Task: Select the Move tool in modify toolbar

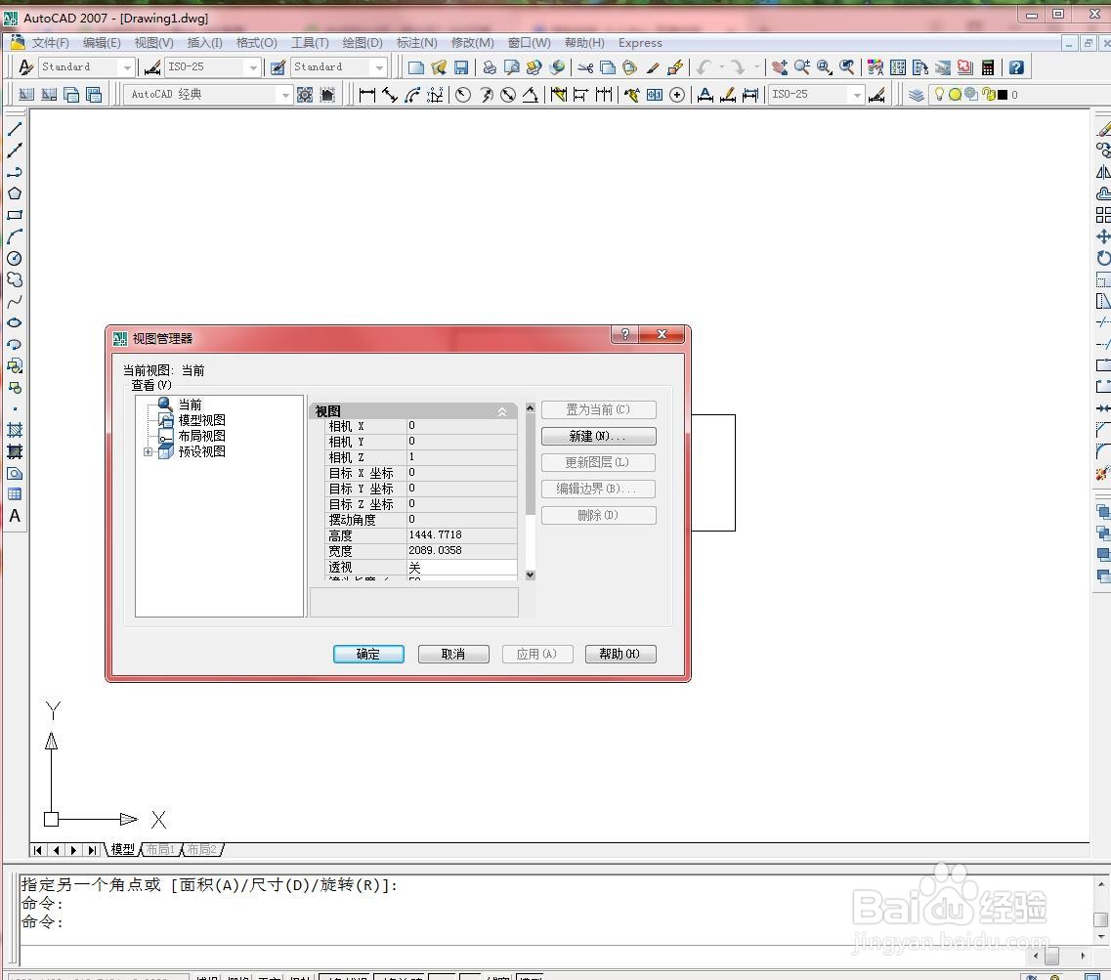Action: (1103, 236)
